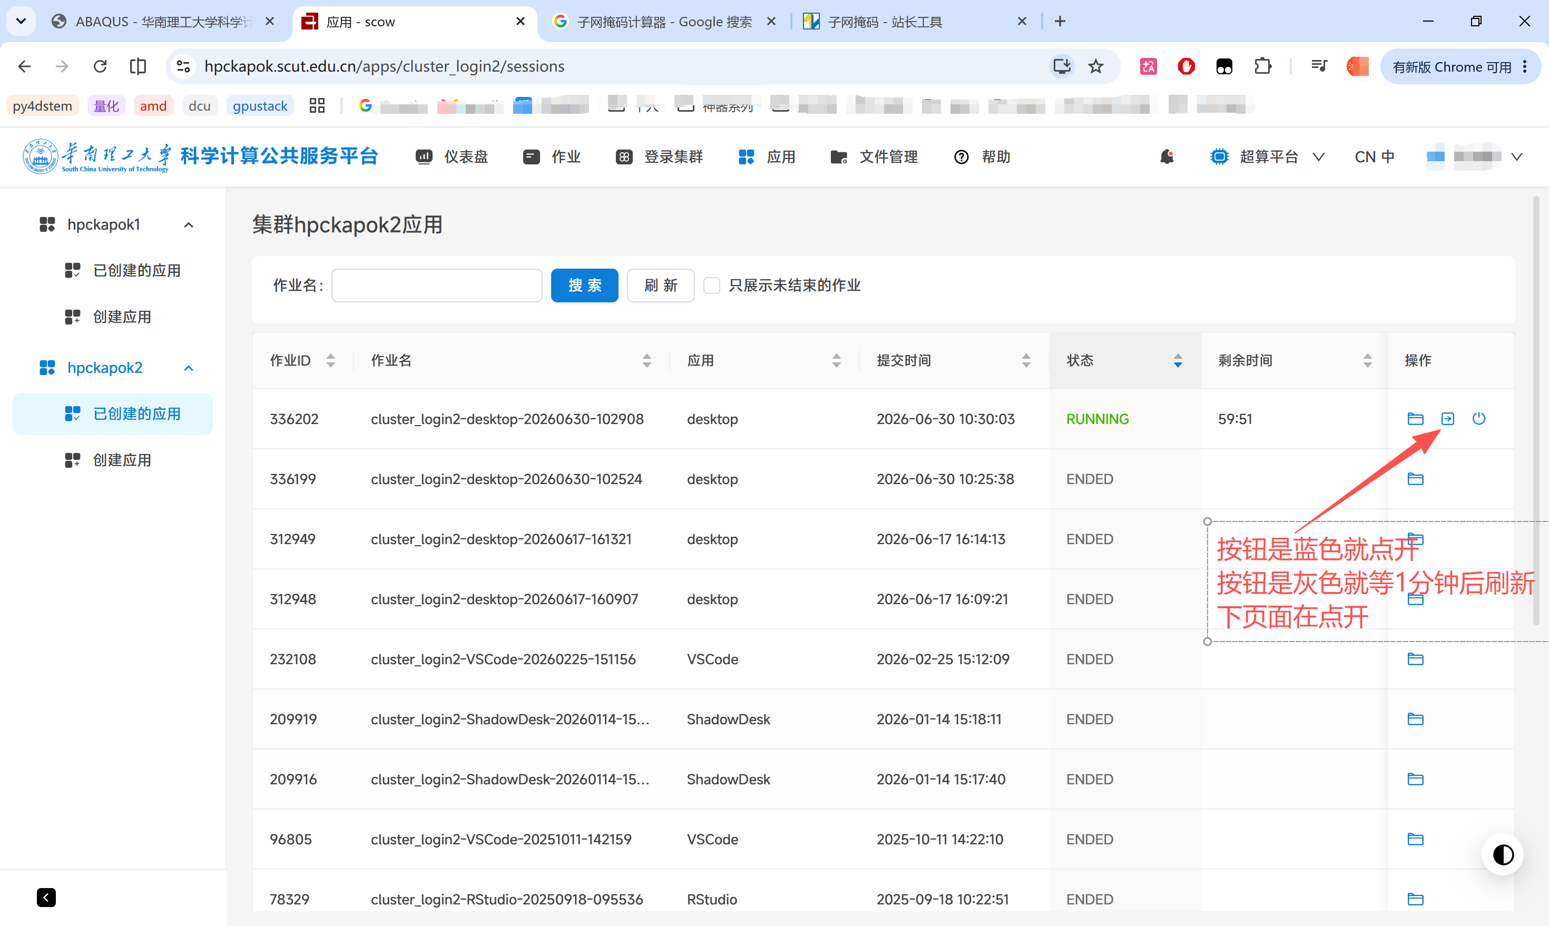
Task: Click the page vertical scrollbar
Action: [1536, 410]
